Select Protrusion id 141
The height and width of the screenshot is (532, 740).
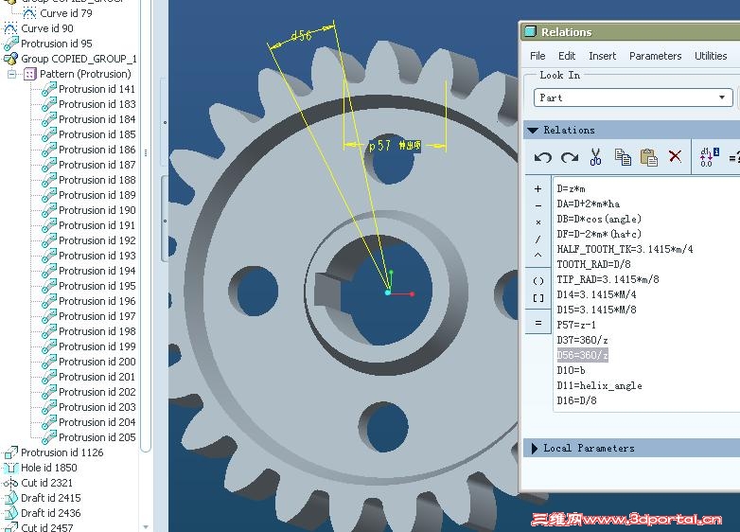click(x=97, y=89)
